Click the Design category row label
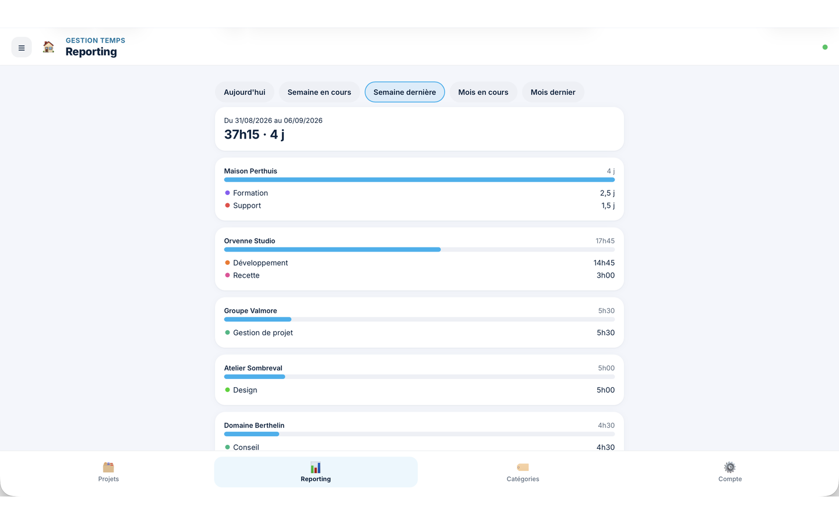The width and height of the screenshot is (839, 524). (x=245, y=390)
